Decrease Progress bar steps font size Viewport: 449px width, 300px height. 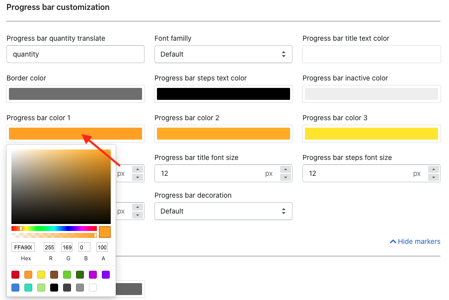[x=433, y=177]
